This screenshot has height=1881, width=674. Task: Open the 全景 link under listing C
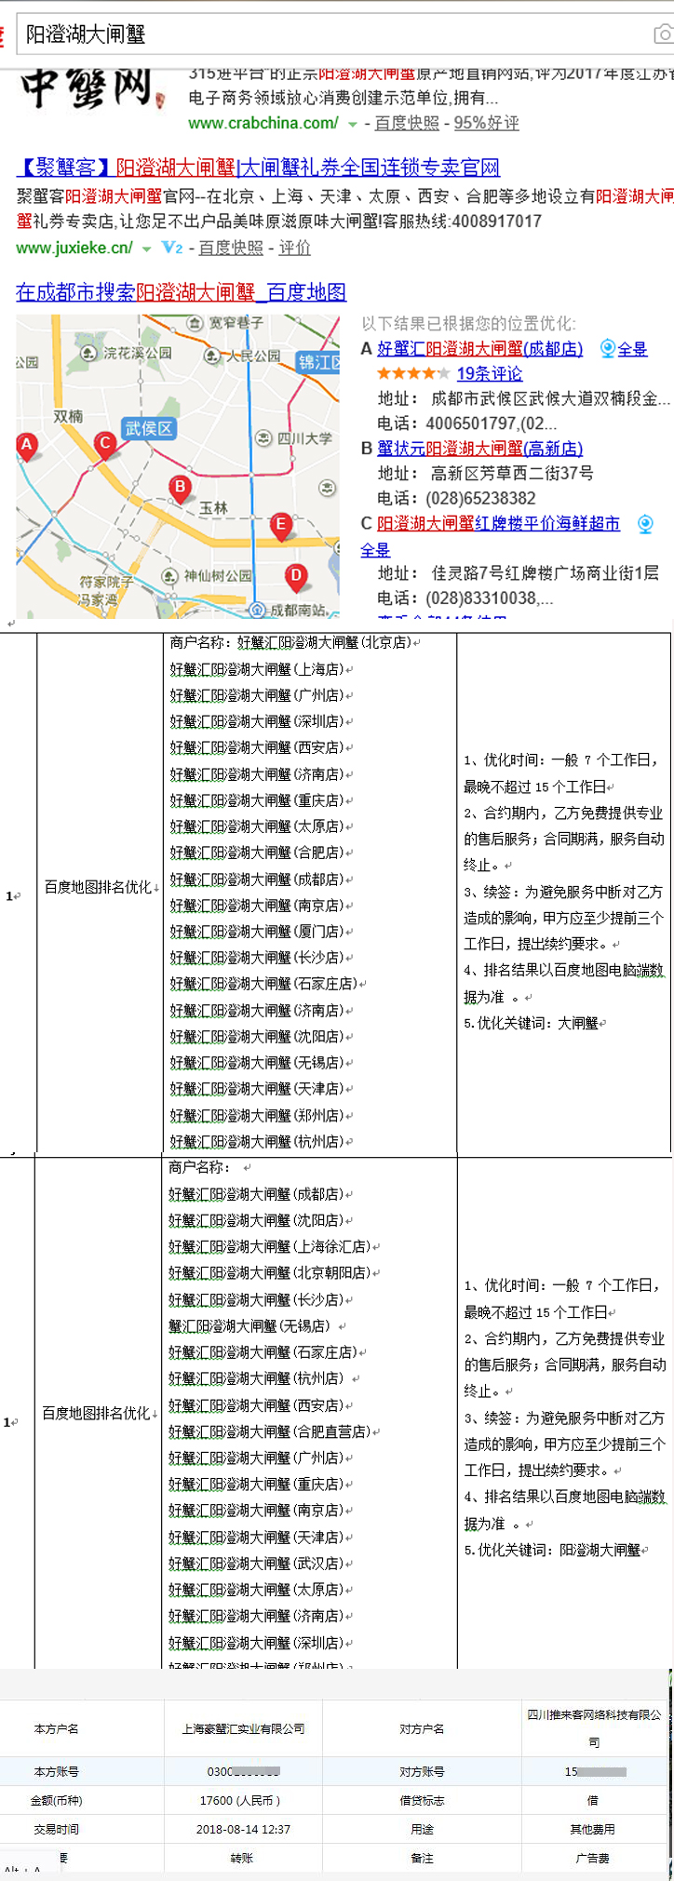tap(376, 549)
